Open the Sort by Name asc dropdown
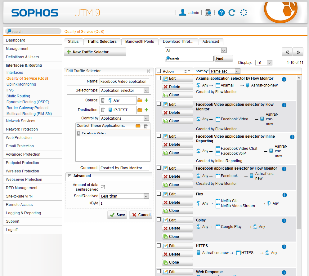 pos(225,71)
